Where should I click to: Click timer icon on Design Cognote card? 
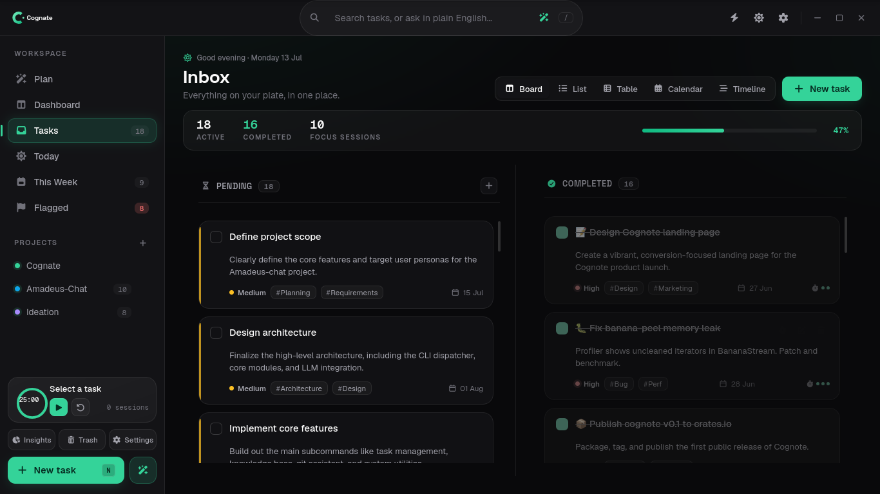click(x=815, y=288)
